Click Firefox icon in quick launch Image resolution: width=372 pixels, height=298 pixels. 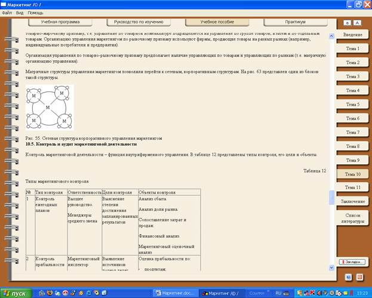50,293
